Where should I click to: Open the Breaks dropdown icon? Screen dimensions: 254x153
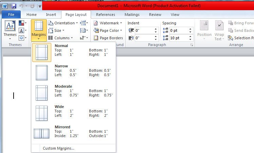[x=84, y=23]
